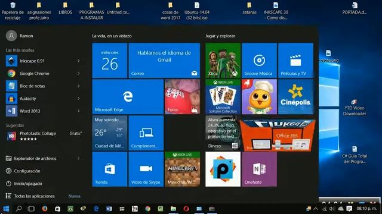Image resolution: width=382 pixels, height=214 pixels.
Task: Click the Ramon user account
Action: (20, 36)
